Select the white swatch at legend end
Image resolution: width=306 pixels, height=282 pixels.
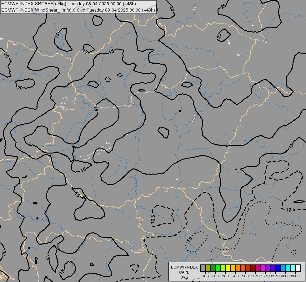(x=298, y=268)
